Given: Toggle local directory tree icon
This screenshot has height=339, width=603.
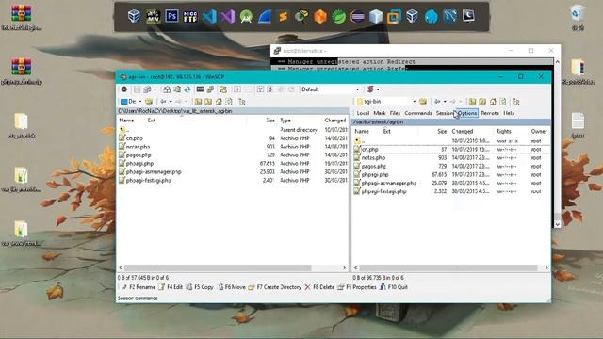Looking at the screenshot, I should pos(242,102).
